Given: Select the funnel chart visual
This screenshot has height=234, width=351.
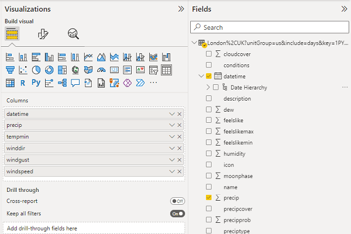Looking at the screenshot, I should (10, 70).
